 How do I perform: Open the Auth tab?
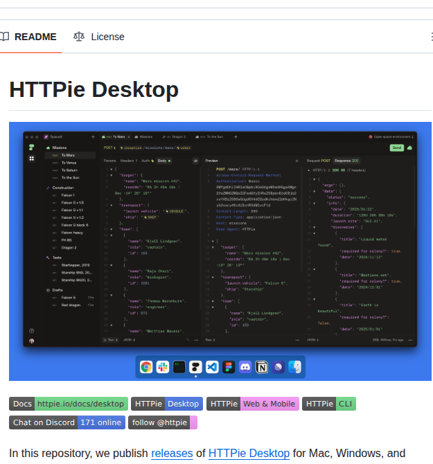148,161
